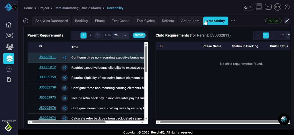Select the Traceability tab
This screenshot has width=294, height=135.
click(x=216, y=21)
